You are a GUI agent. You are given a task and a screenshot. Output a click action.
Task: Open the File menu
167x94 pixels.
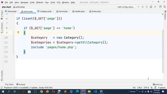click(6, 2)
